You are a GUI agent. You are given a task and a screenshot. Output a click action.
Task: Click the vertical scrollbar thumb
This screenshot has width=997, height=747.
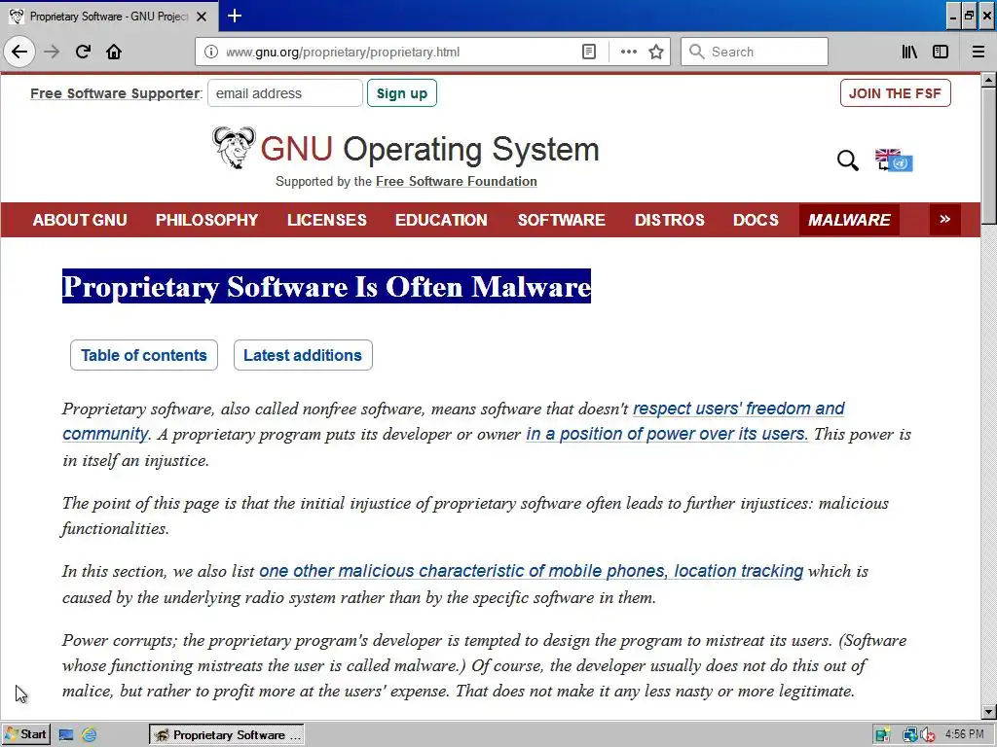click(x=988, y=156)
